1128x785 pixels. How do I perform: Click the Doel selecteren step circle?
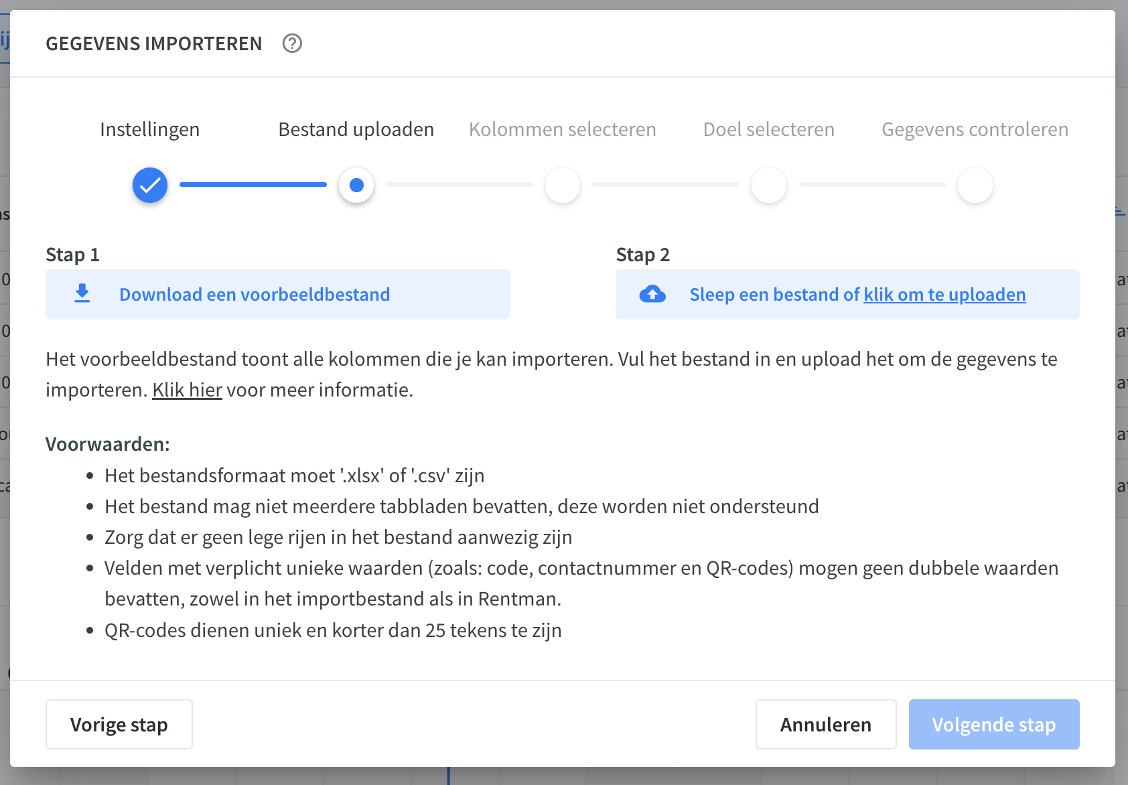(x=769, y=185)
